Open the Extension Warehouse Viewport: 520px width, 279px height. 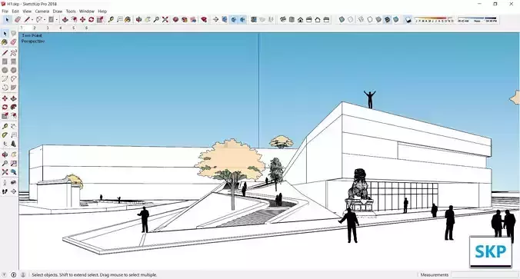pyautogui.click(x=185, y=19)
